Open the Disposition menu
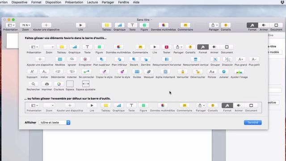Viewport: 286px width, 161px height. [x=53, y=2]
